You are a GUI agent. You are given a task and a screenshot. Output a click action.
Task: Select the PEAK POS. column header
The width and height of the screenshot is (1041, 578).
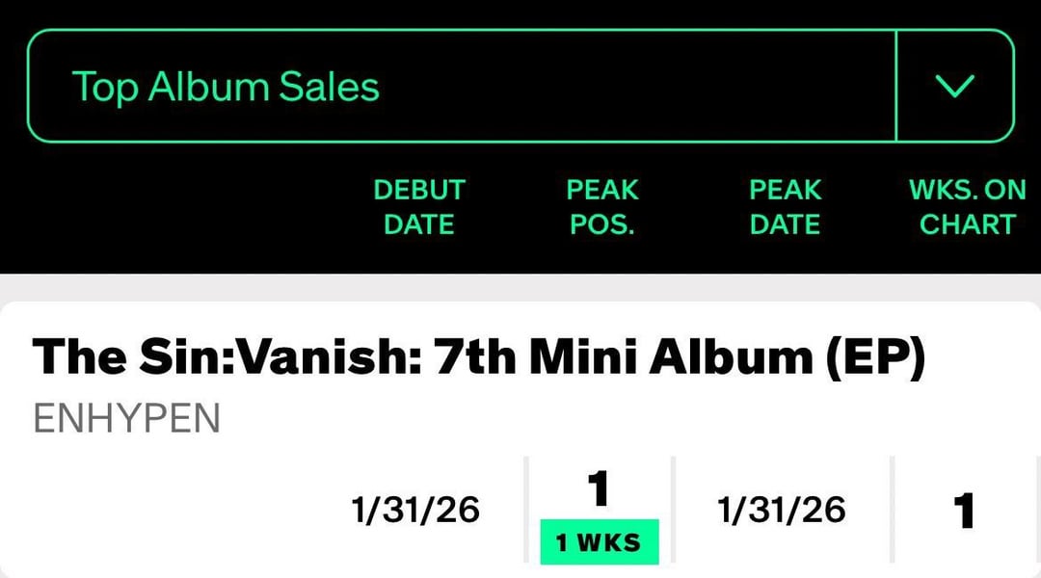pyautogui.click(x=602, y=206)
